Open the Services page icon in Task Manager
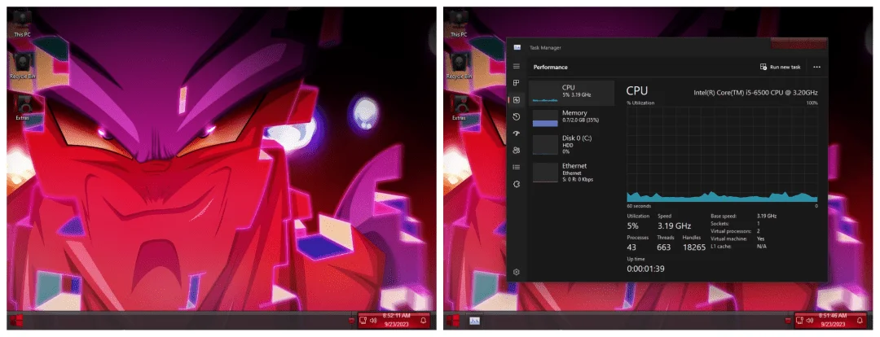 517,184
